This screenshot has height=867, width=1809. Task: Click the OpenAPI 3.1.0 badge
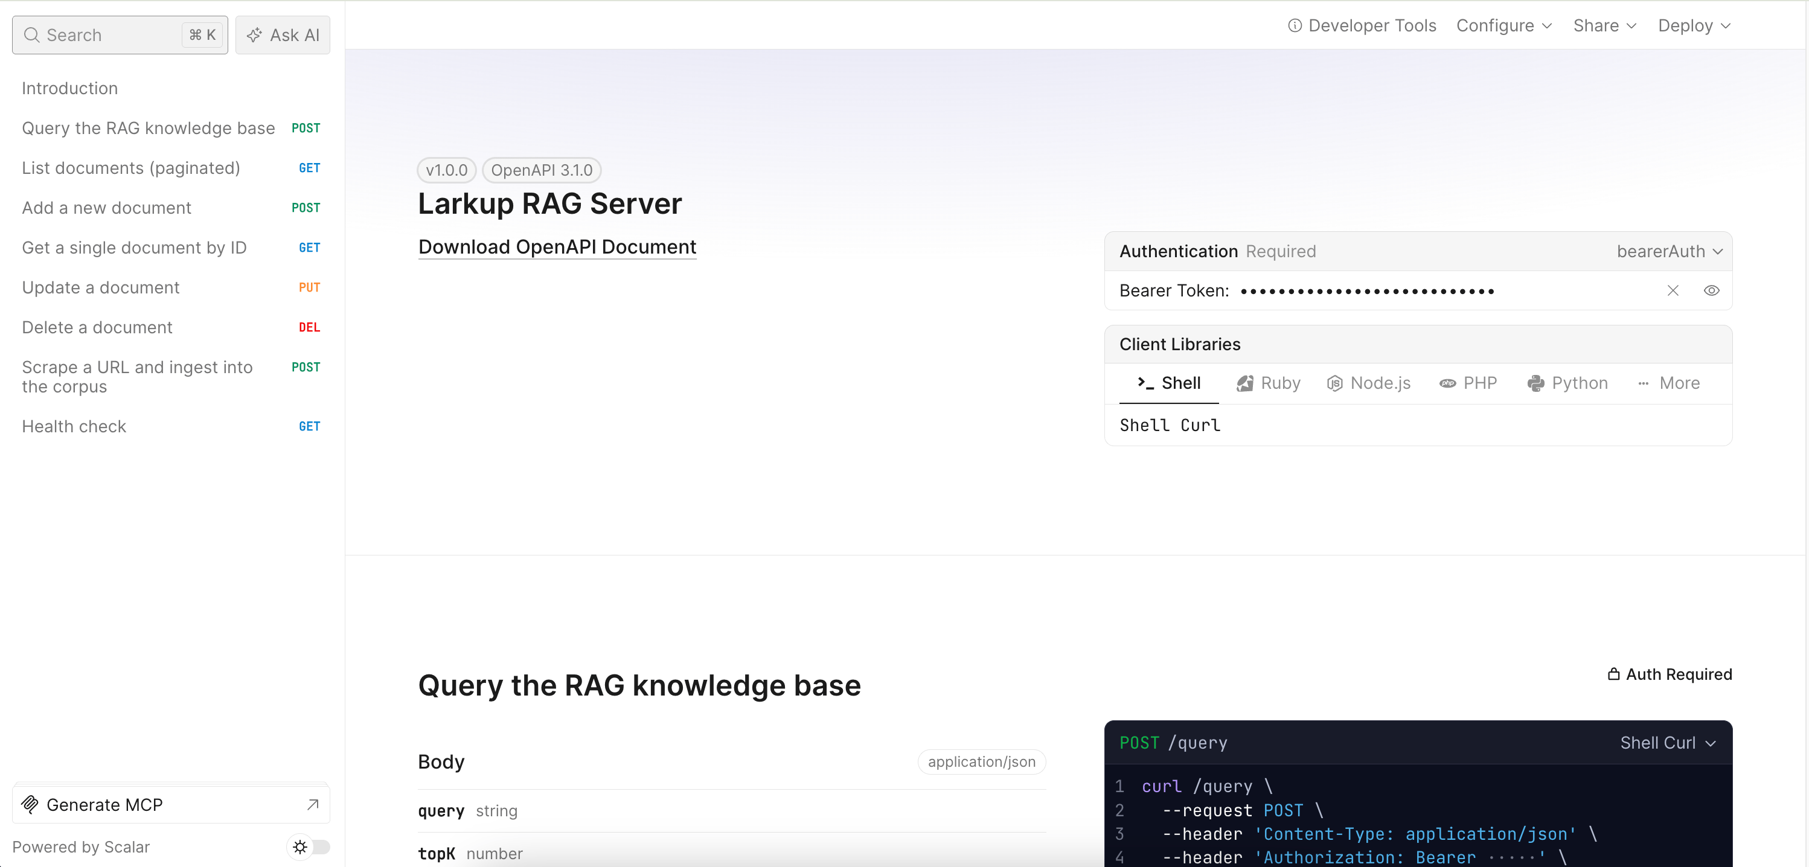click(542, 170)
